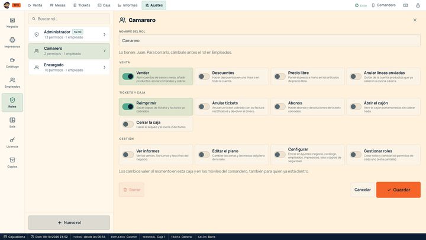Click the Administrador shield icon

[37, 34]
